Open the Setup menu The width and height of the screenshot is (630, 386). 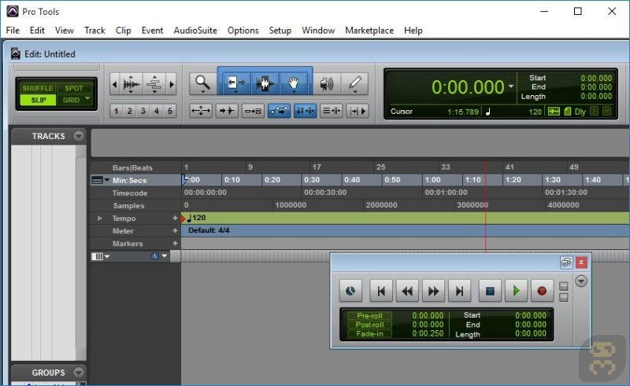[280, 31]
